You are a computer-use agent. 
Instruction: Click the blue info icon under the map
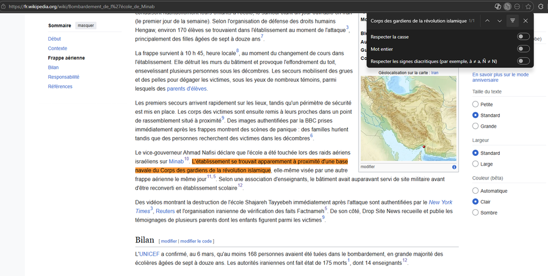pos(454,167)
